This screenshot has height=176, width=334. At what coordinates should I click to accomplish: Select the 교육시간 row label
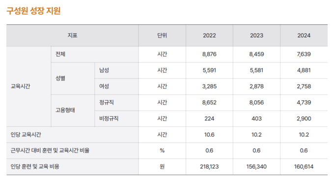click(21, 87)
